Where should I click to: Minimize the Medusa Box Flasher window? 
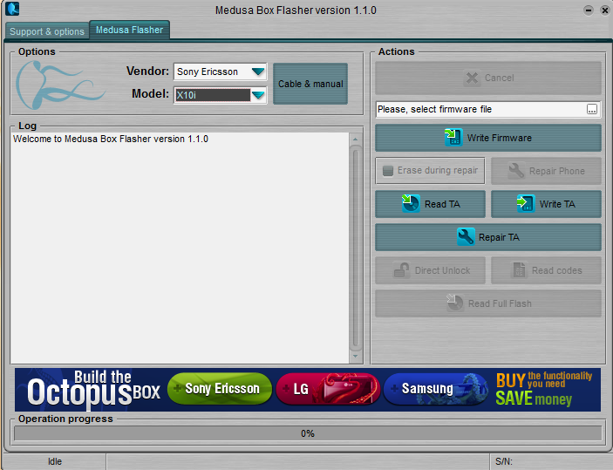589,10
